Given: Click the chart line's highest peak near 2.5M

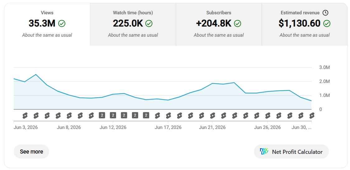Looking at the screenshot, I should point(36,74).
